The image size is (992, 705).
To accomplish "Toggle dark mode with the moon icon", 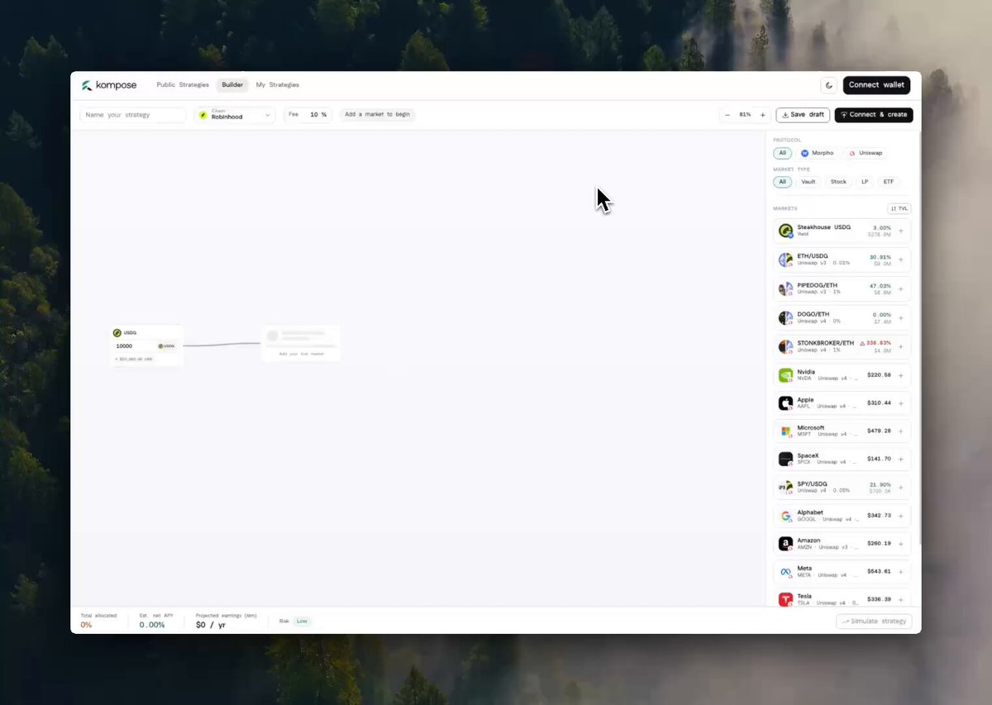I will point(829,85).
